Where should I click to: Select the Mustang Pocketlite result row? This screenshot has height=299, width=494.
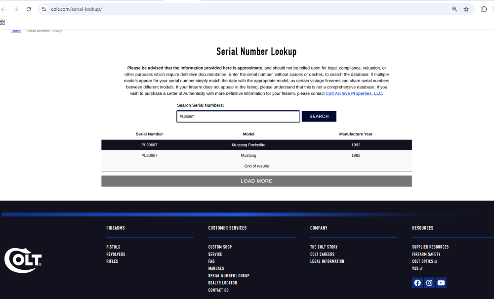[x=256, y=145]
